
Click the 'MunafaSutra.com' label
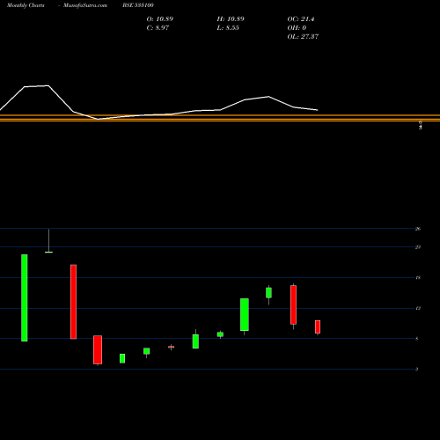pyautogui.click(x=85, y=5)
